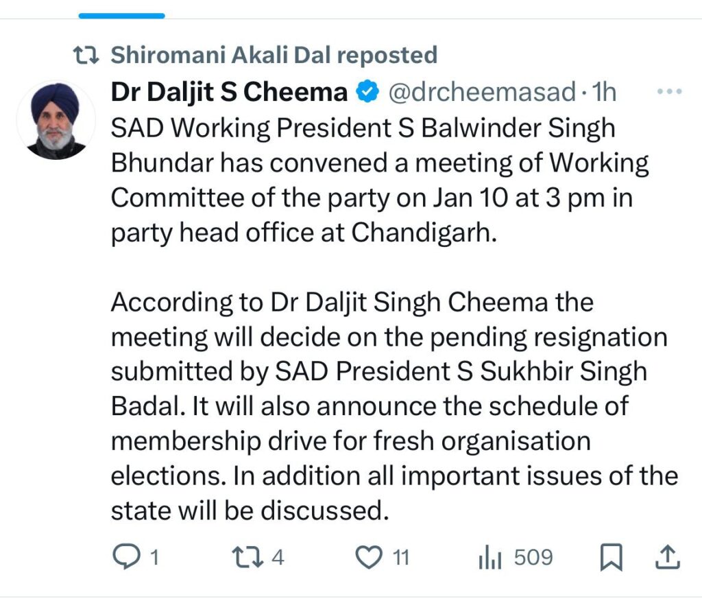Click the like count showing 11
Image resolution: width=702 pixels, height=599 pixels.
[x=400, y=558]
